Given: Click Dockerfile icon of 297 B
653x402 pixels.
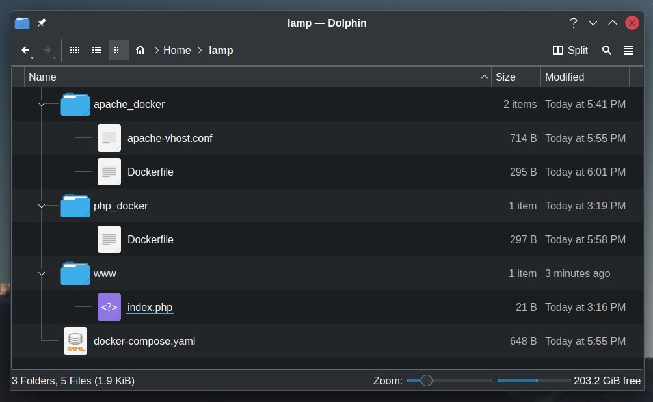Looking at the screenshot, I should point(109,239).
